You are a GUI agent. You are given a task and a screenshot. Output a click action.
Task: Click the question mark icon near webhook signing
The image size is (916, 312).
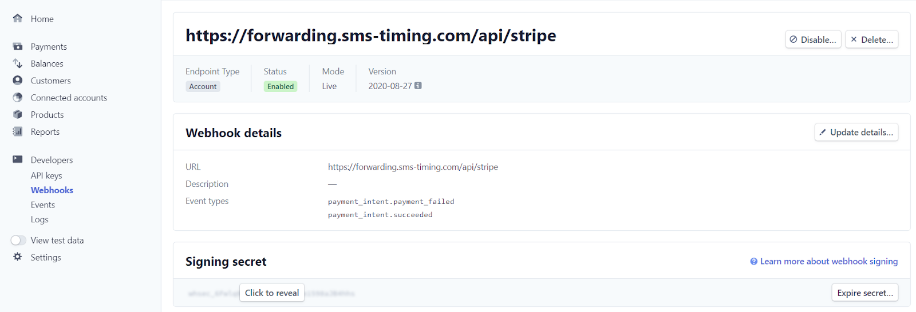[x=754, y=262]
